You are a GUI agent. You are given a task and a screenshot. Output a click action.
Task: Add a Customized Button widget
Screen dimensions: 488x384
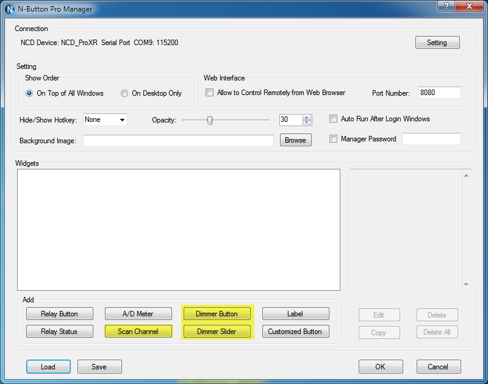tap(296, 332)
